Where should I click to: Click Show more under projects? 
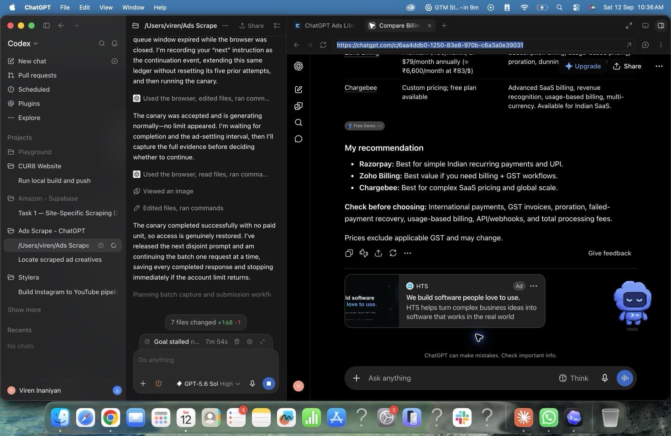24,310
